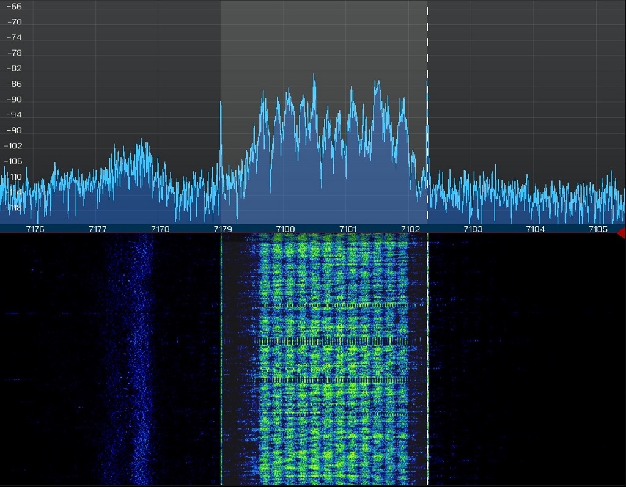The width and height of the screenshot is (626, 487).
Task: Click the 7176 frequency label
Action: pyautogui.click(x=35, y=229)
